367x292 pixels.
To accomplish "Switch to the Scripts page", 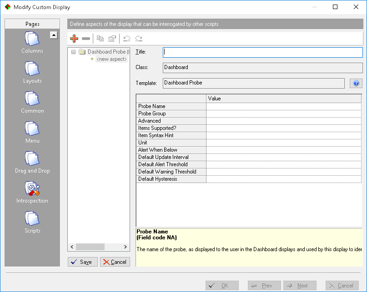I will (x=32, y=221).
